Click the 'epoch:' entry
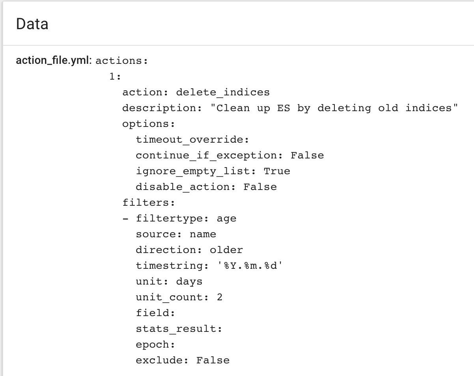 [155, 344]
